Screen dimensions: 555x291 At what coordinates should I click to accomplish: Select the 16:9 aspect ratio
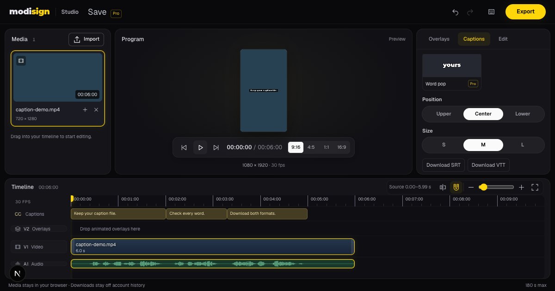pyautogui.click(x=342, y=147)
